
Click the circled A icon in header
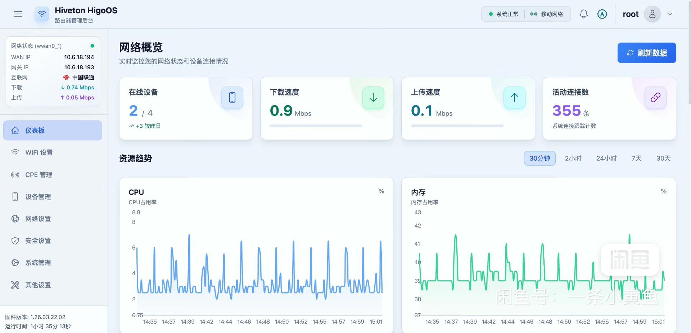tap(602, 14)
